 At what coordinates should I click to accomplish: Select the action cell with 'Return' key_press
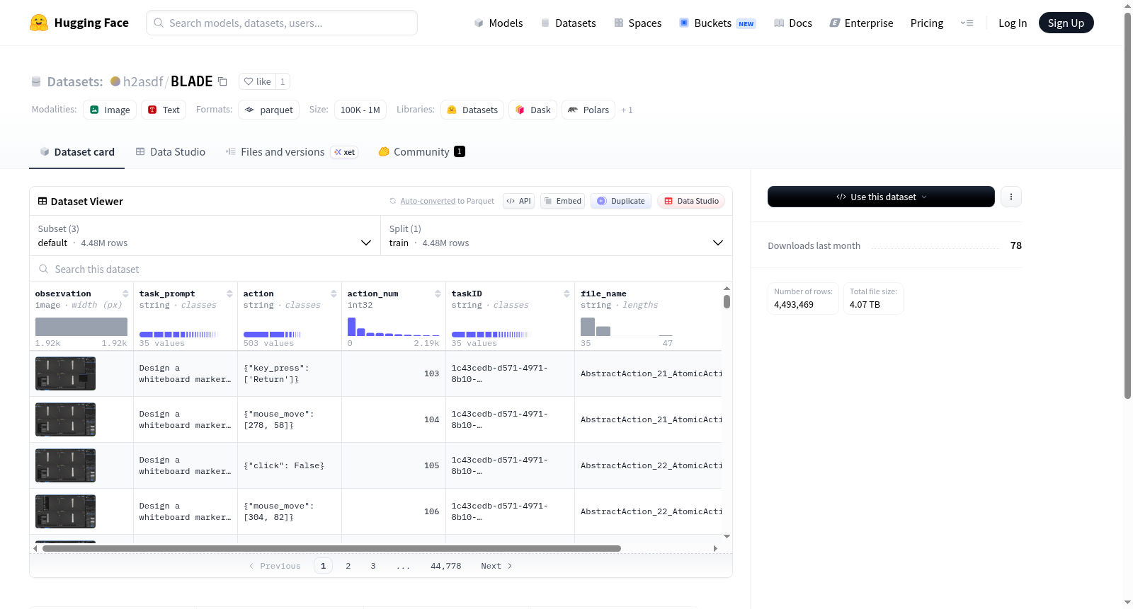290,373
